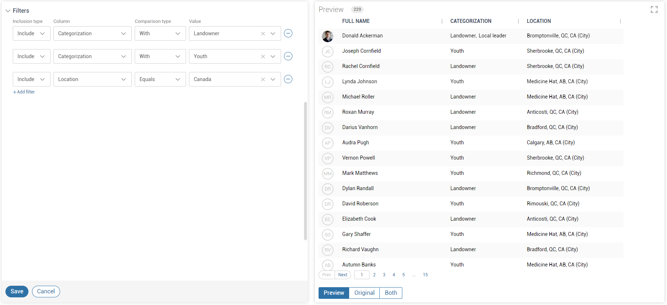This screenshot has width=667, height=305.
Task: Sort by Full Name column header
Action: click(x=356, y=21)
